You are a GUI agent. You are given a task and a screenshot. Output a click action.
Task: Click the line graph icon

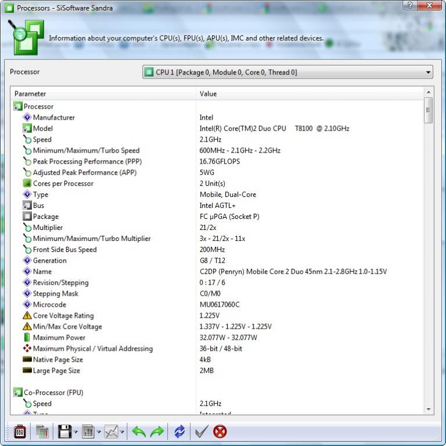111,432
